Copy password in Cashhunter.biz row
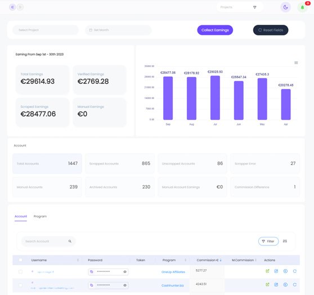314x295 pixels. pyautogui.click(x=92, y=285)
